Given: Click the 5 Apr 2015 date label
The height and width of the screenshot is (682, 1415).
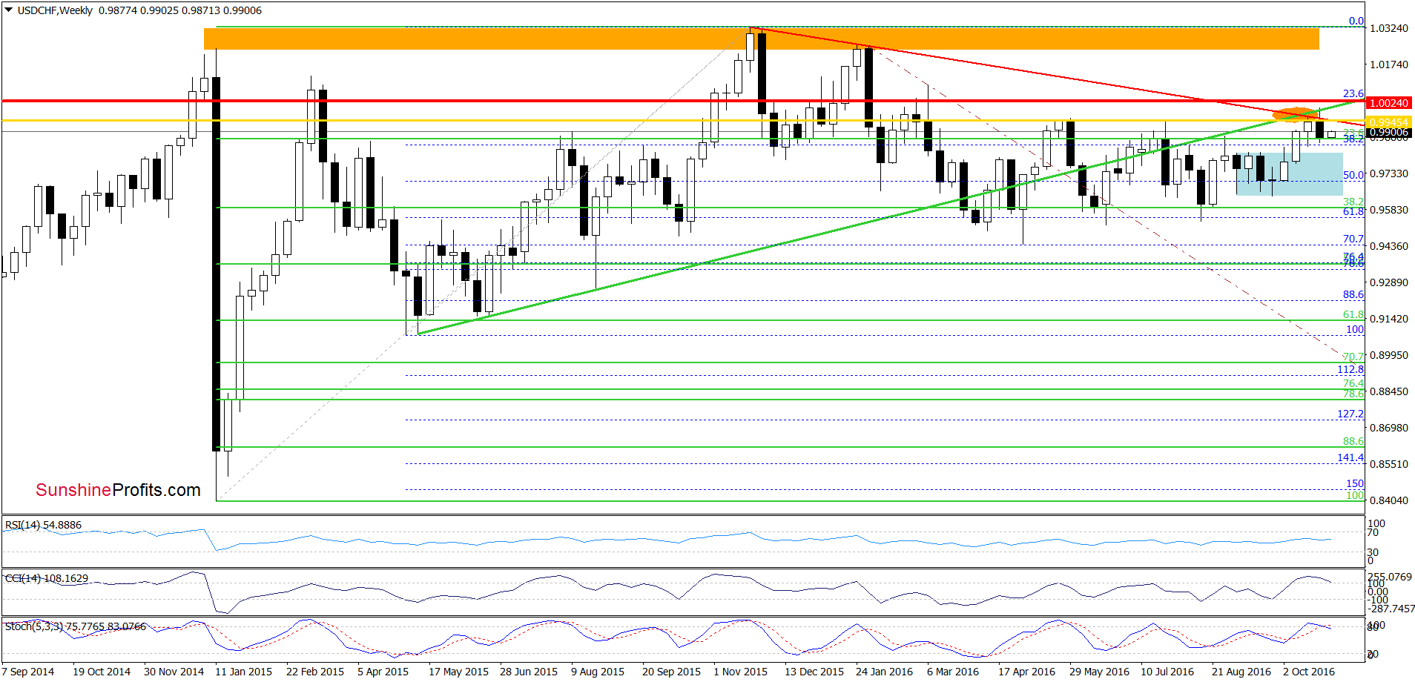Looking at the screenshot, I should [383, 672].
